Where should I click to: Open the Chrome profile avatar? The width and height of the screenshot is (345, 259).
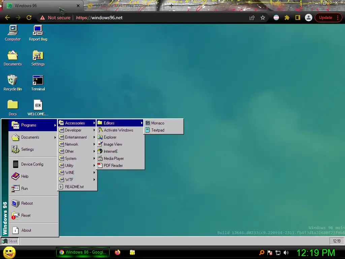click(309, 18)
